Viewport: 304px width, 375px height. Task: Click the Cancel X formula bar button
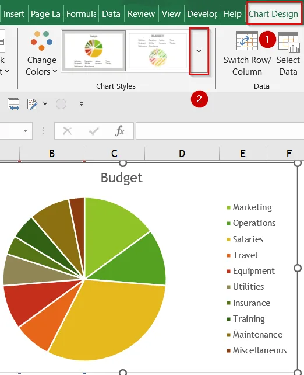pyautogui.click(x=67, y=131)
